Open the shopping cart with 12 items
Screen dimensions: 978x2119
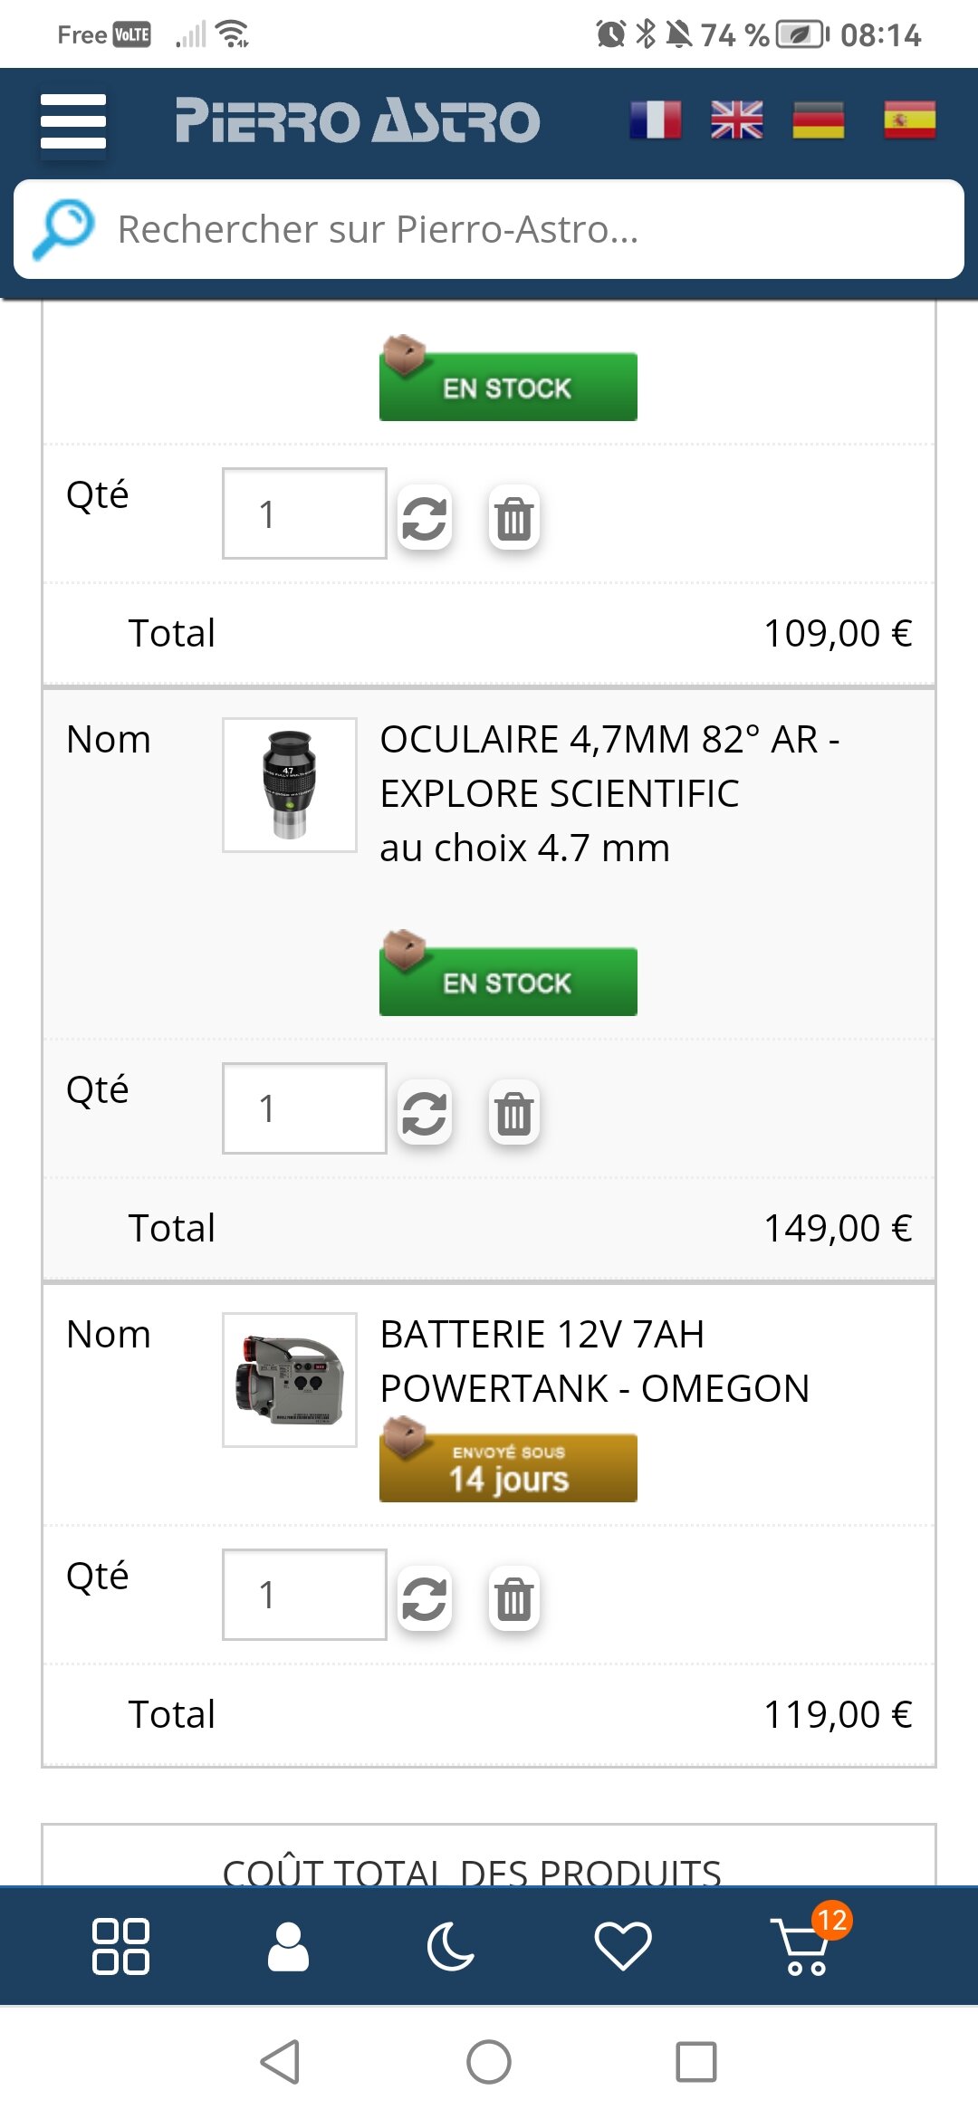pyautogui.click(x=802, y=1946)
